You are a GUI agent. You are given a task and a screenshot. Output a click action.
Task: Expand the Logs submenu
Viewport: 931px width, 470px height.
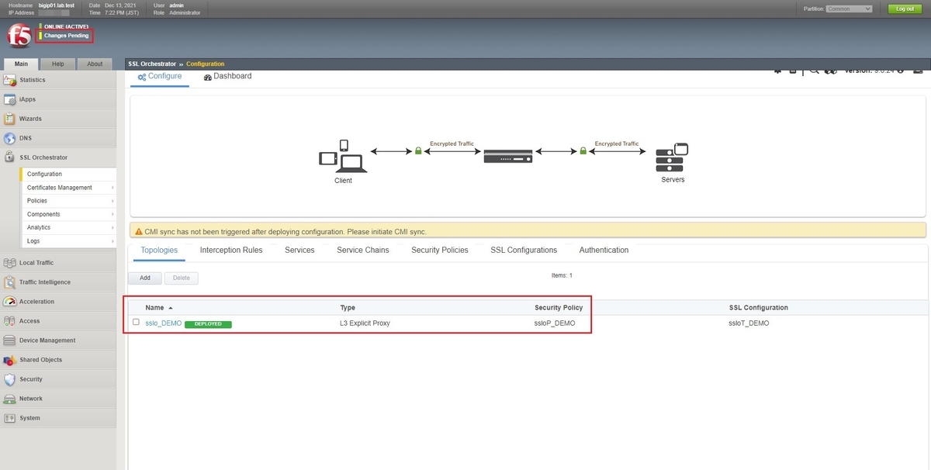pos(33,240)
